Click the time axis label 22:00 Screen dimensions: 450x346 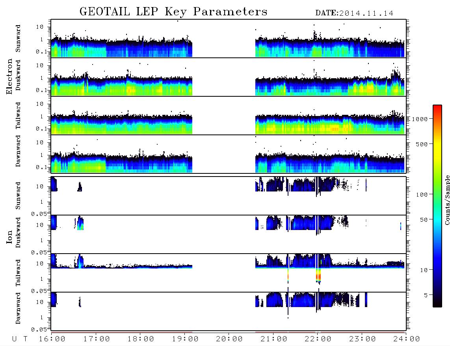click(318, 339)
